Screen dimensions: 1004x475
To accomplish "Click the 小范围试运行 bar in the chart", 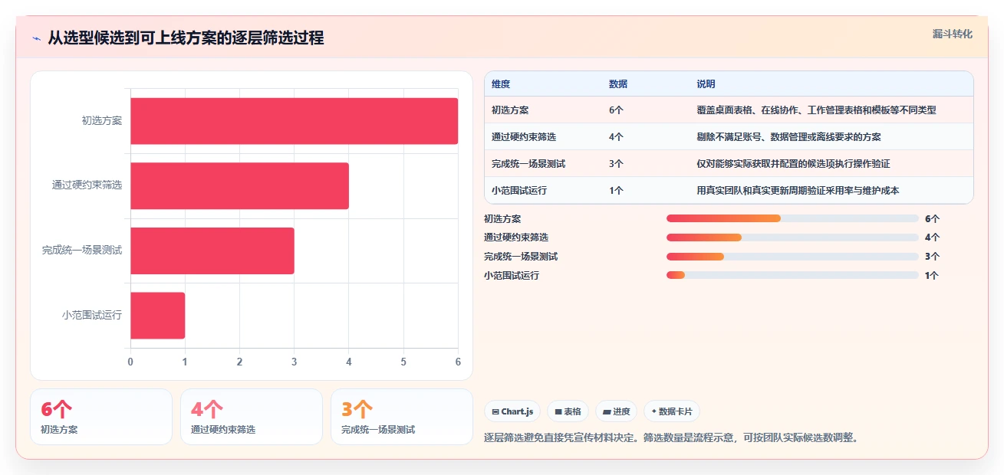I will [x=158, y=315].
